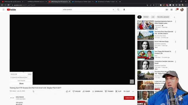
Task: Click 'How Flappy Bird Ruined its Creators Life' title
Action: point(163,52)
